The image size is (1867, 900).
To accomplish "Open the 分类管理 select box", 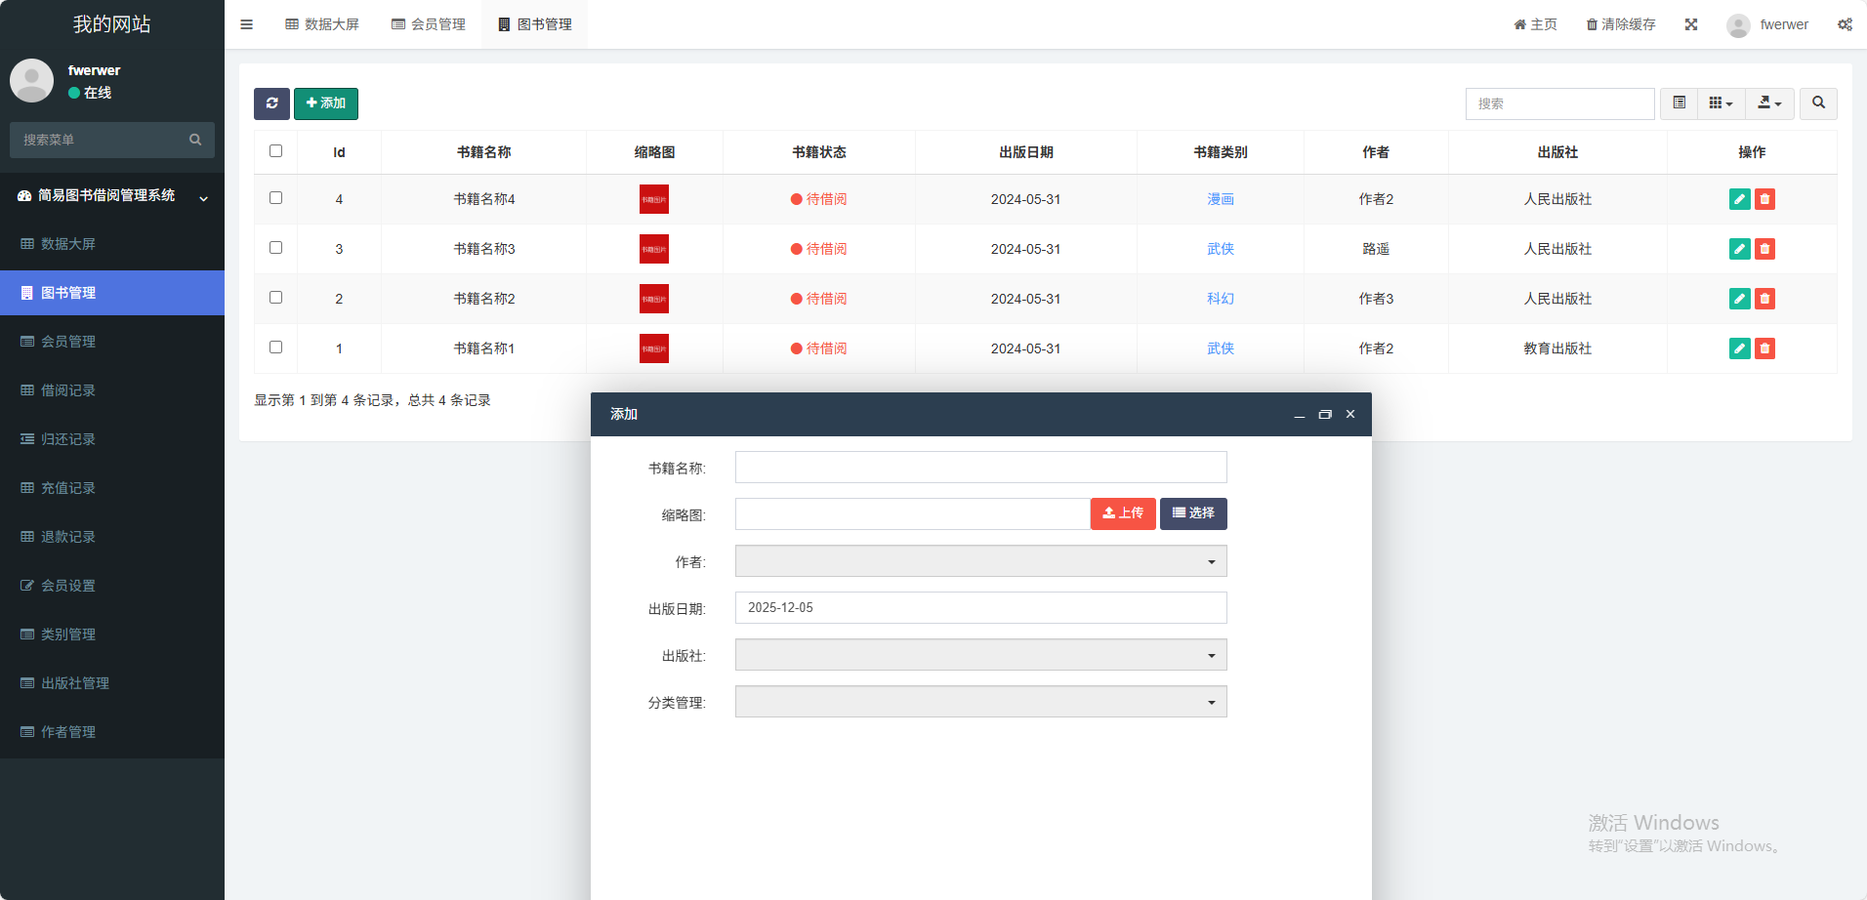I will [x=980, y=702].
